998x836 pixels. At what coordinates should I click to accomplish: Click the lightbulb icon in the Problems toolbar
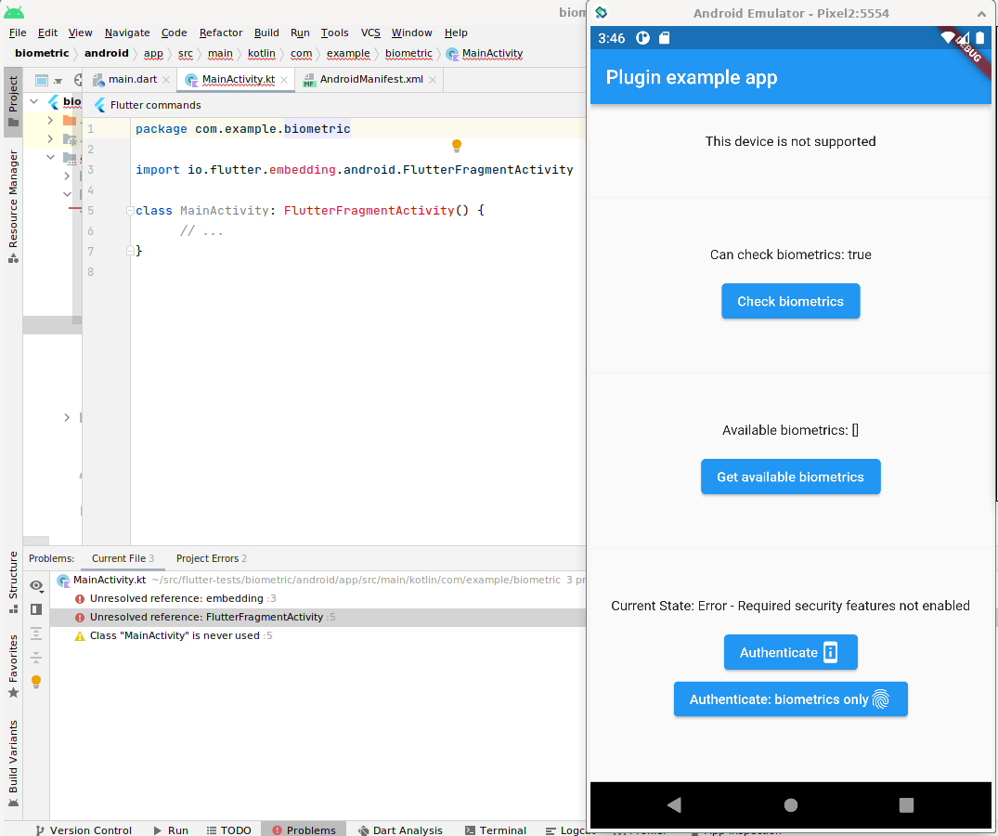(36, 681)
